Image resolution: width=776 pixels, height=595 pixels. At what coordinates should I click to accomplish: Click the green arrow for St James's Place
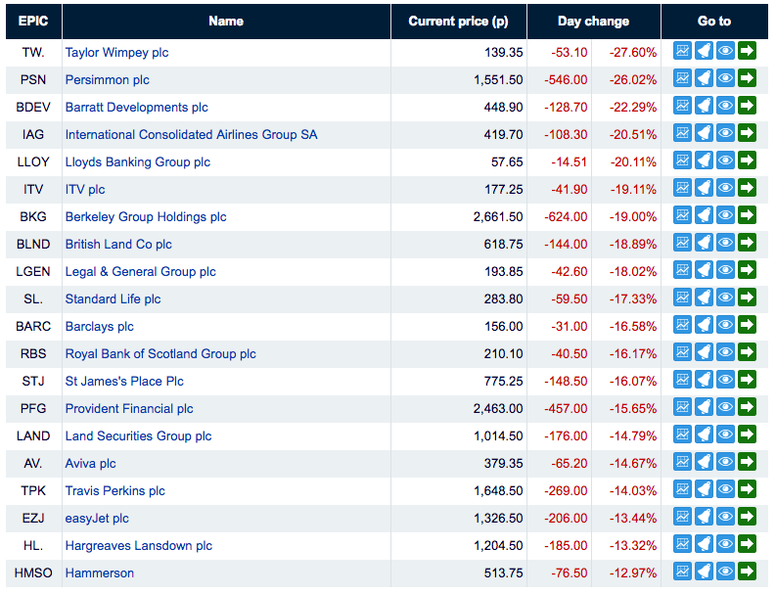pos(747,380)
